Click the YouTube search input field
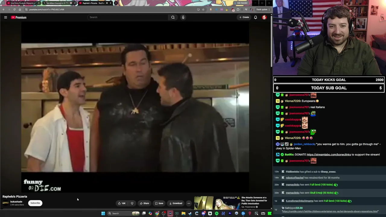 tap(128, 17)
